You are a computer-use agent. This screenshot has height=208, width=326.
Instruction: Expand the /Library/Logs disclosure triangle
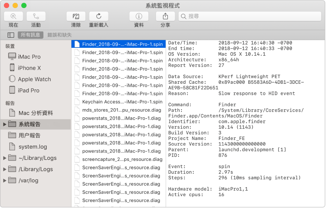[x=5, y=169]
